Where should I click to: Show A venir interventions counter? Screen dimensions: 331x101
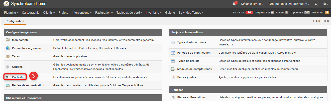tap(282, 12)
